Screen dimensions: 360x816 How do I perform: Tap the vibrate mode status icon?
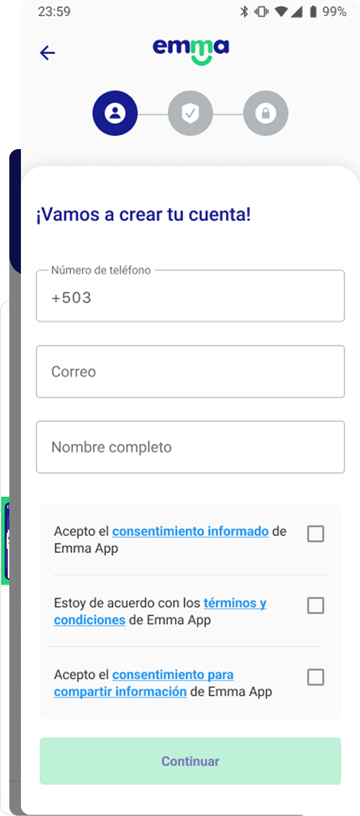[x=261, y=12]
